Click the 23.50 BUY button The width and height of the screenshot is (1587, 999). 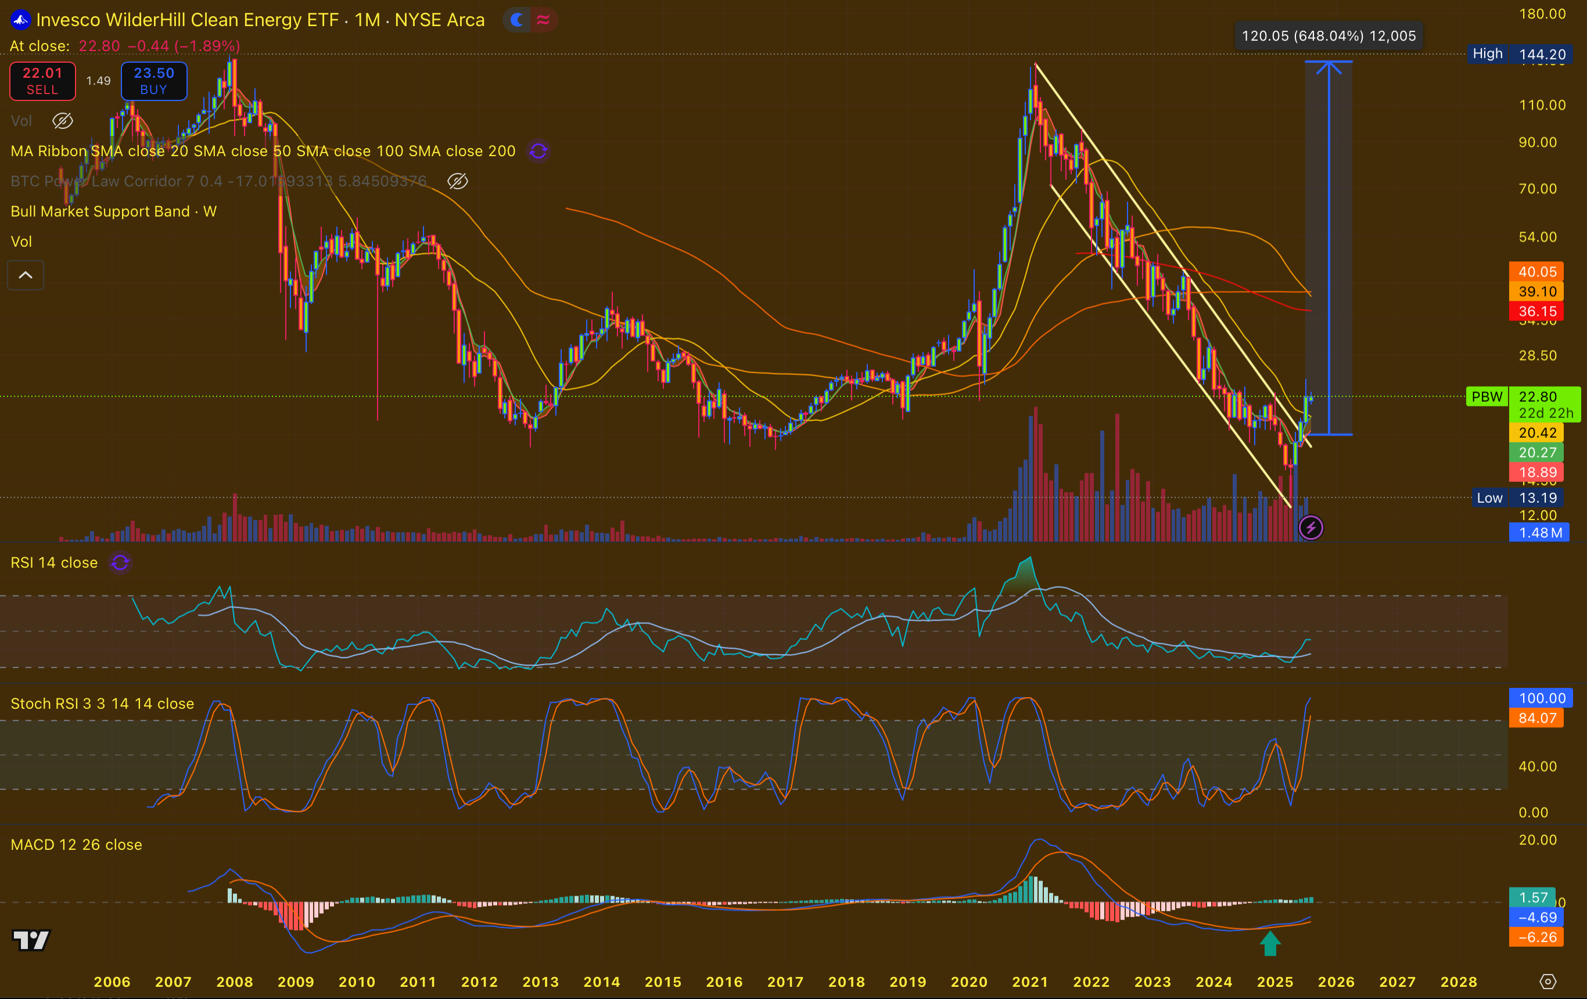[153, 81]
